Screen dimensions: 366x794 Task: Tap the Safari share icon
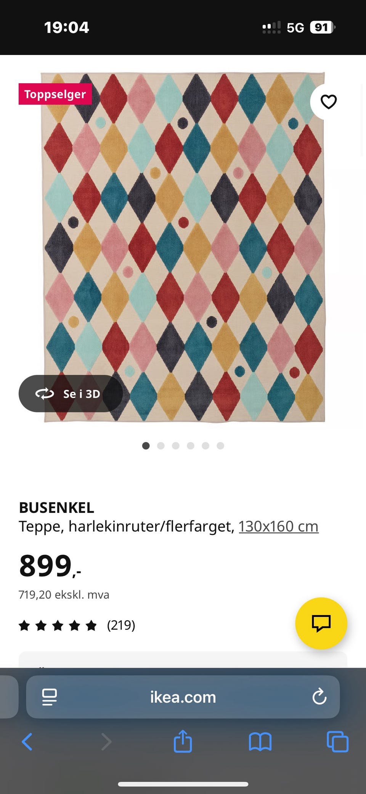[x=183, y=741]
